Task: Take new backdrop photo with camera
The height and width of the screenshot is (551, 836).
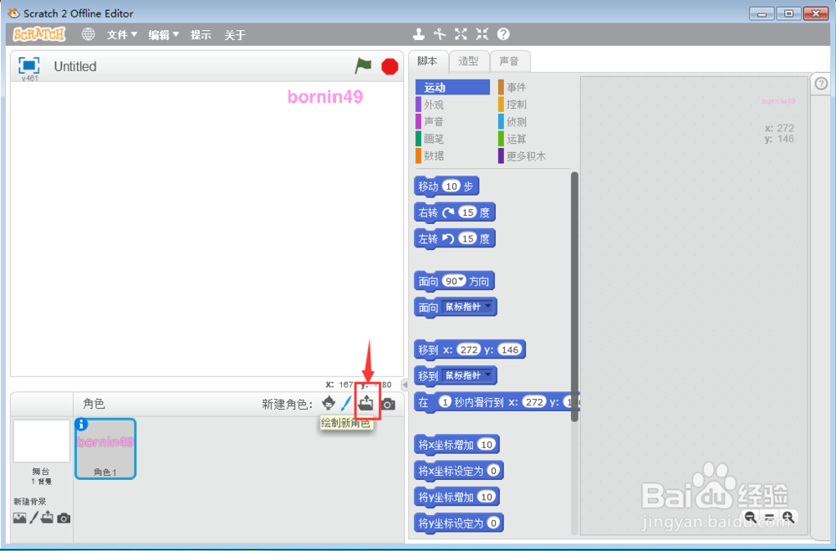Action: pyautogui.click(x=64, y=518)
